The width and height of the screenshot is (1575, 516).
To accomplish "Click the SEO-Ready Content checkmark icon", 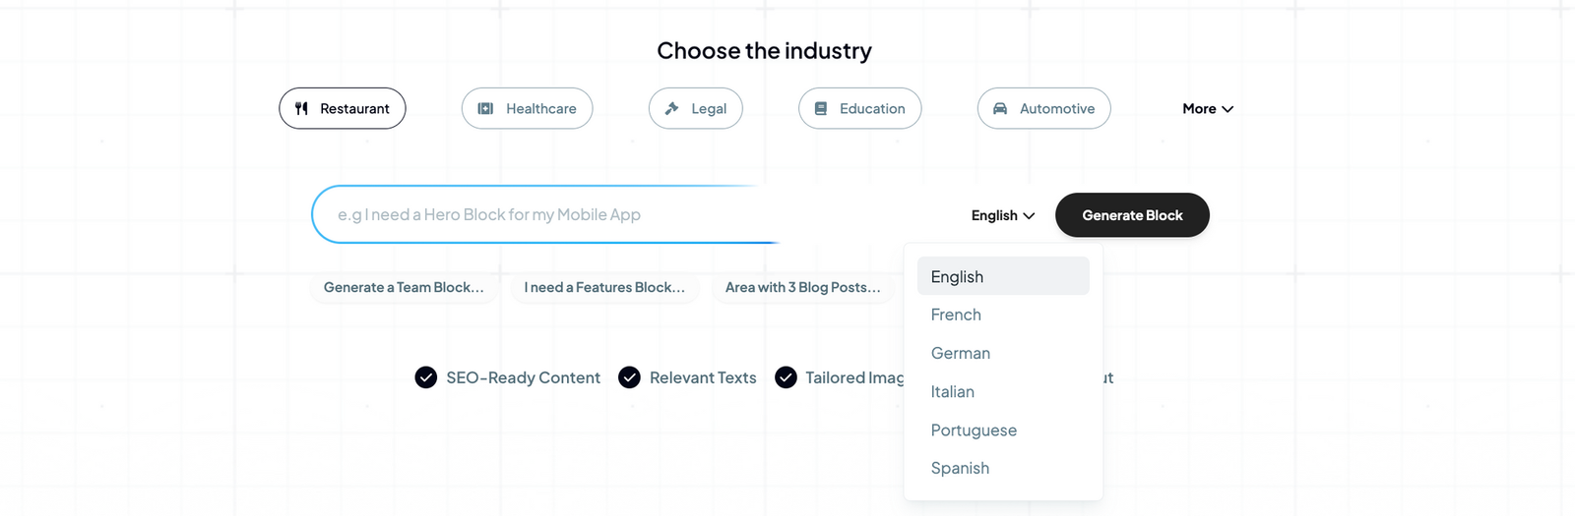I will 425,377.
